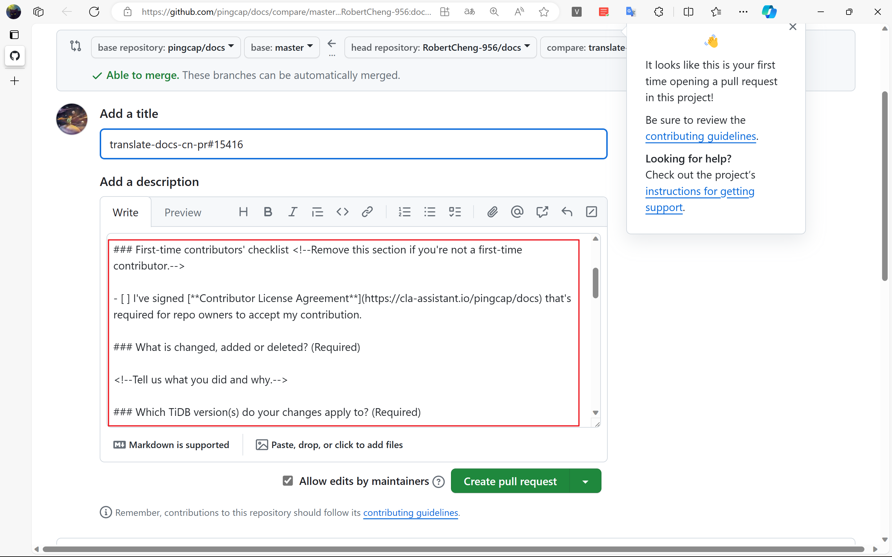The height and width of the screenshot is (557, 892).
Task: Insert a numbered list
Action: [404, 212]
